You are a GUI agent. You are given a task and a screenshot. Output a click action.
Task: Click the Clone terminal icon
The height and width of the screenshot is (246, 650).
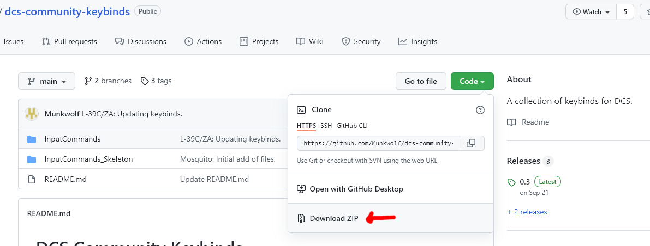tap(301, 109)
